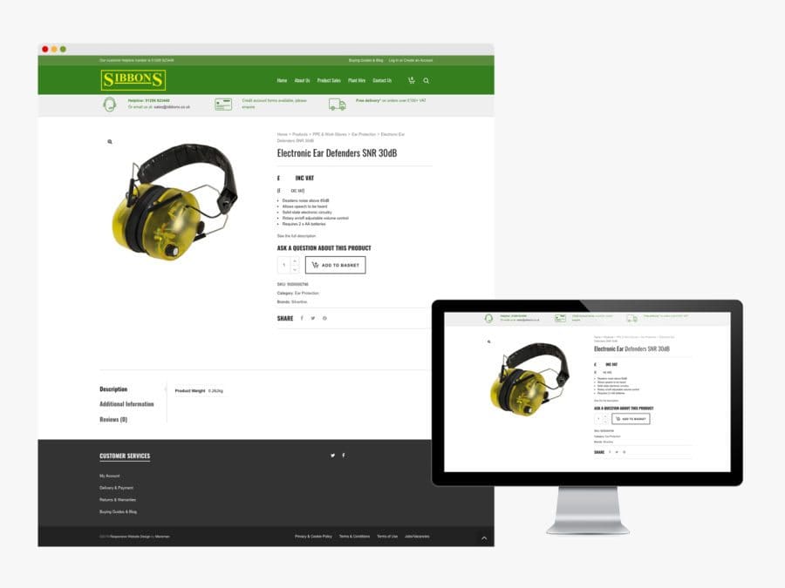Screen dimensions: 785x588
Task: Click the Add to Basket button
Action: pos(336,265)
